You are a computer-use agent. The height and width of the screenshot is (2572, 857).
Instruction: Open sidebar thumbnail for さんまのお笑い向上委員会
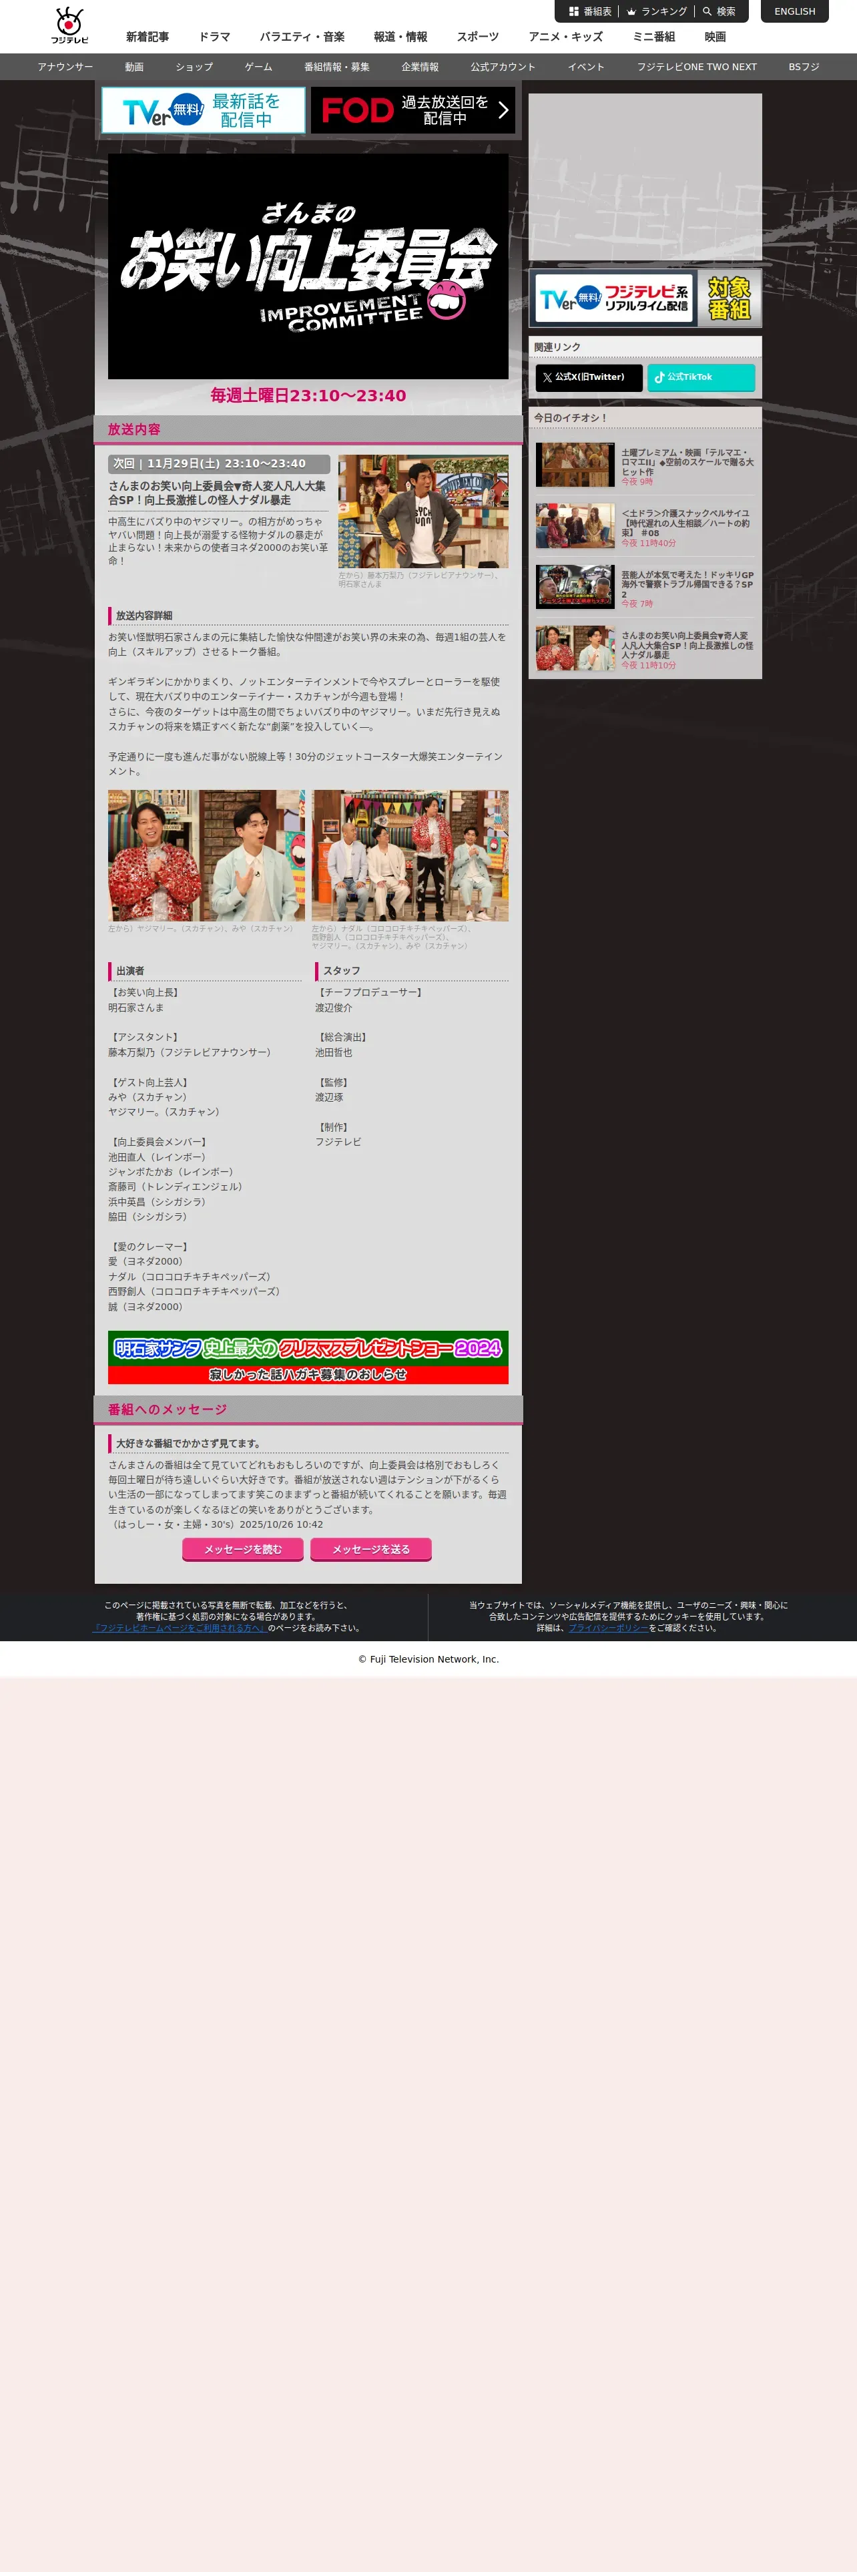point(575,648)
